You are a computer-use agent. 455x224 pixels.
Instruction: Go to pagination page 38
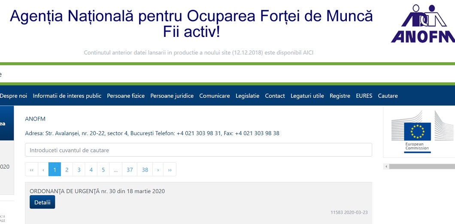tap(145, 170)
